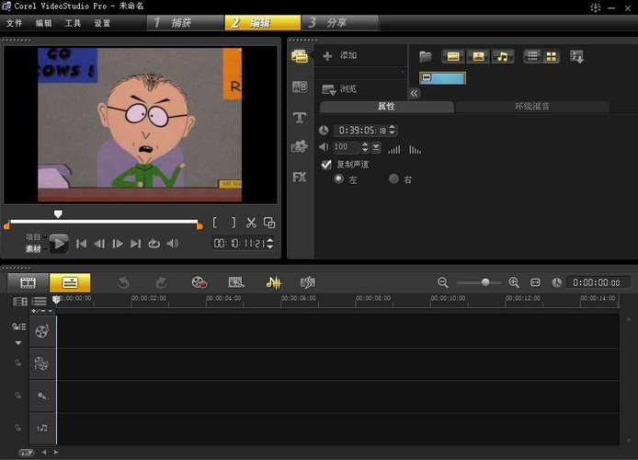This screenshot has width=638, height=460.
Task: Click the undo arrow in timeline toolbar
Action: pyautogui.click(x=124, y=283)
